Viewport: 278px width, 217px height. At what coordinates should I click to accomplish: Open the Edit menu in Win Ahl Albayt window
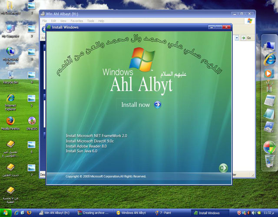pyautogui.click(x=53, y=21)
